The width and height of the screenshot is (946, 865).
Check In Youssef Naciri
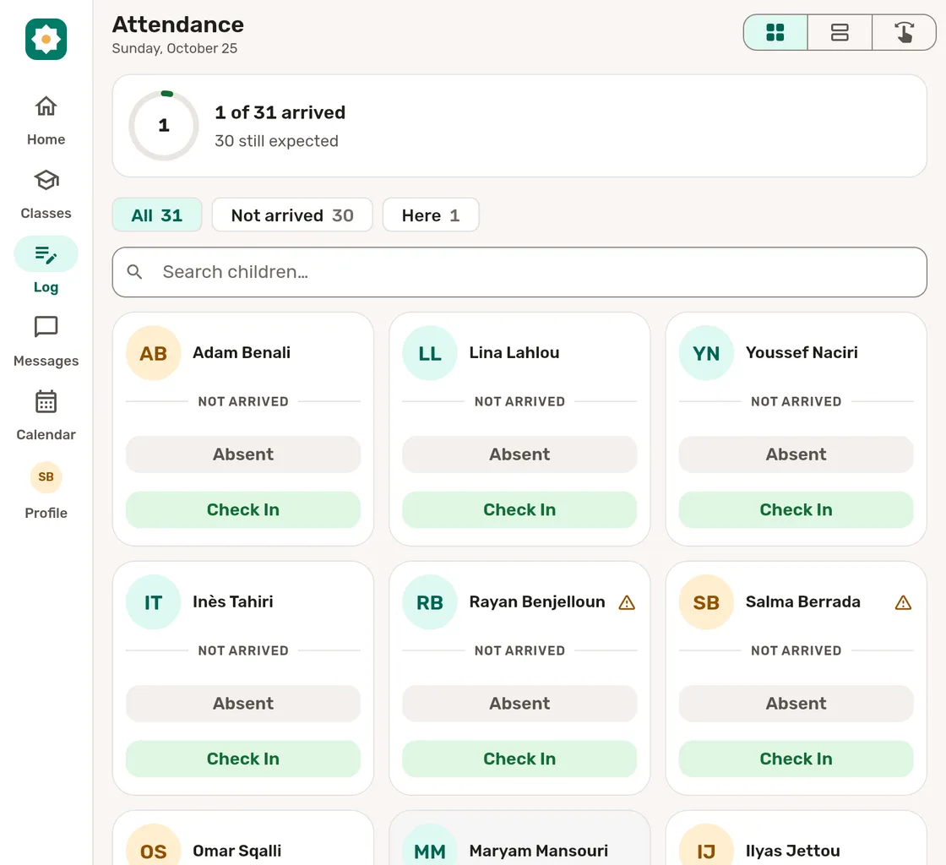point(796,509)
